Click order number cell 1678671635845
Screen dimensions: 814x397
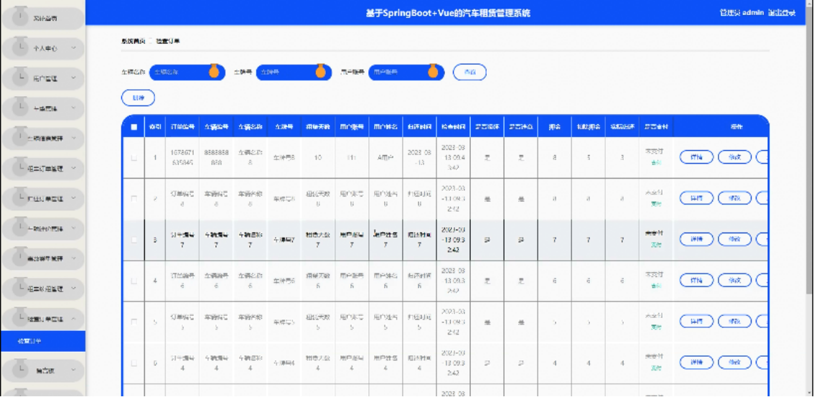[x=182, y=158]
